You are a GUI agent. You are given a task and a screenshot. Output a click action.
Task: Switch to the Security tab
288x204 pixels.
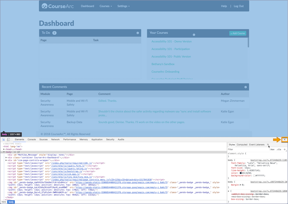[110, 139]
